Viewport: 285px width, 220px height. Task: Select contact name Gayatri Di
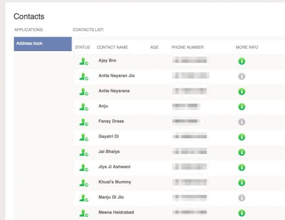click(109, 137)
